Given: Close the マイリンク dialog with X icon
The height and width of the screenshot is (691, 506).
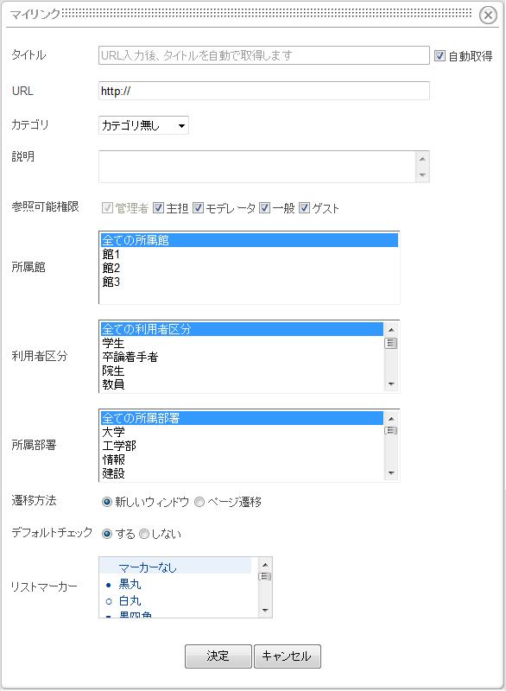Looking at the screenshot, I should 488,16.
